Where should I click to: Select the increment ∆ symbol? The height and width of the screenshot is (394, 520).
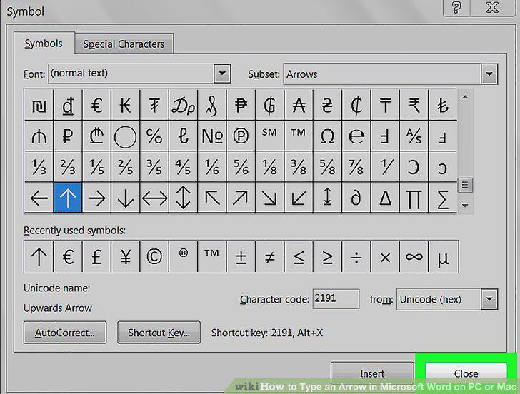pyautogui.click(x=385, y=198)
